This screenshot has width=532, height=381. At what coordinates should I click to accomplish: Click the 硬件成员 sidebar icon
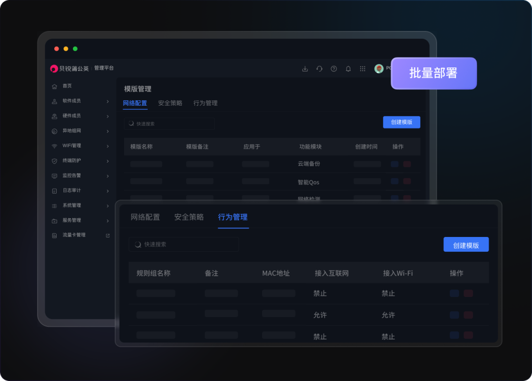tap(54, 116)
